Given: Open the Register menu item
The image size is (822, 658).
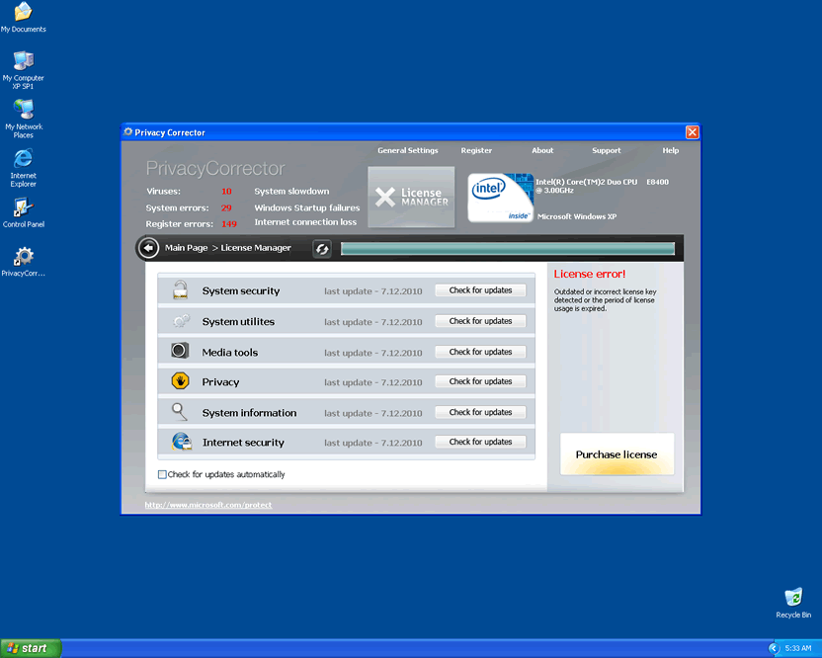Looking at the screenshot, I should click(476, 151).
